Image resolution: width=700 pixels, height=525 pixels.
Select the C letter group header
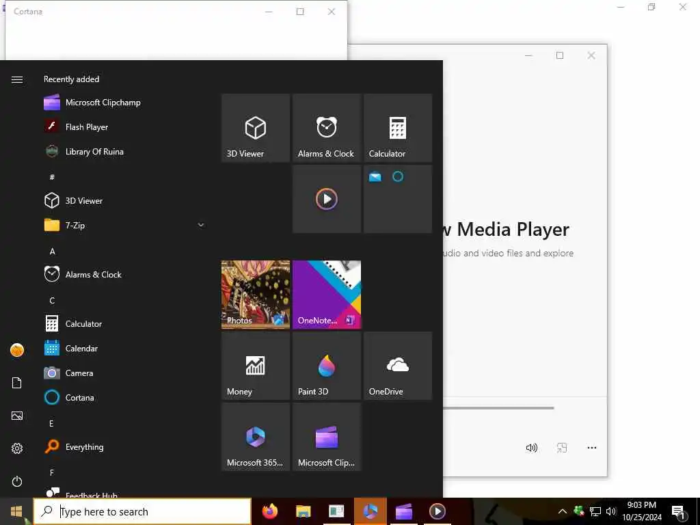pos(52,301)
